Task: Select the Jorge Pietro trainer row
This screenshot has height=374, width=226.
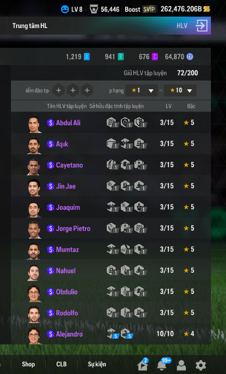Action: coord(111,228)
